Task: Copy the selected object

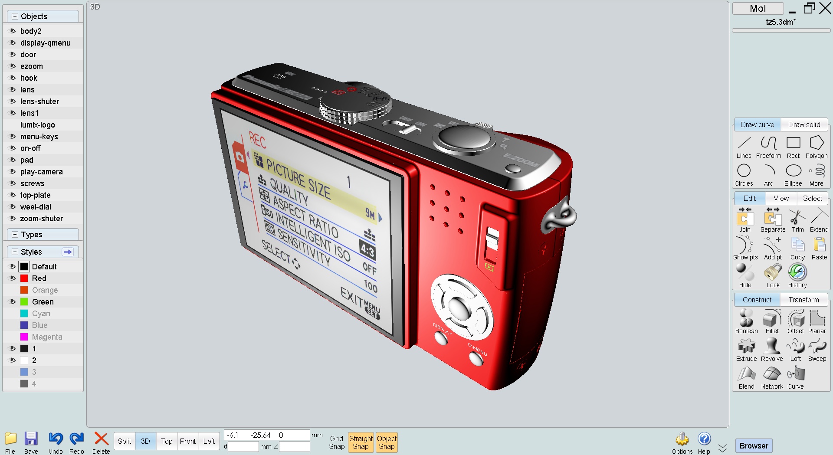Action: click(797, 248)
